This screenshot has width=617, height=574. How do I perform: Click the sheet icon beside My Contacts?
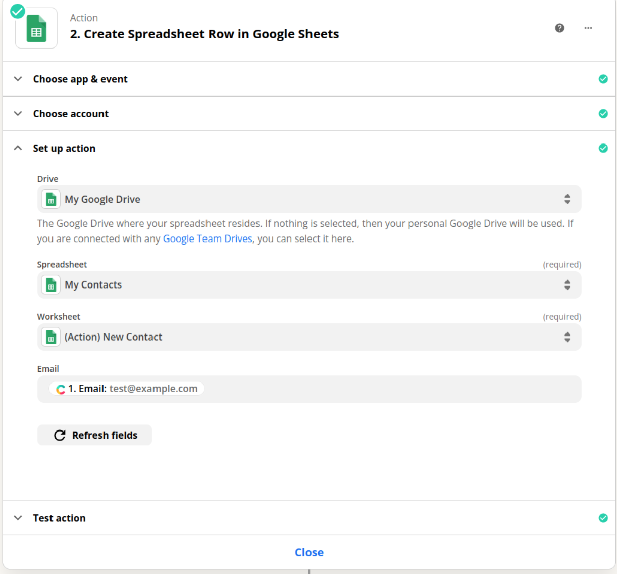tap(50, 285)
